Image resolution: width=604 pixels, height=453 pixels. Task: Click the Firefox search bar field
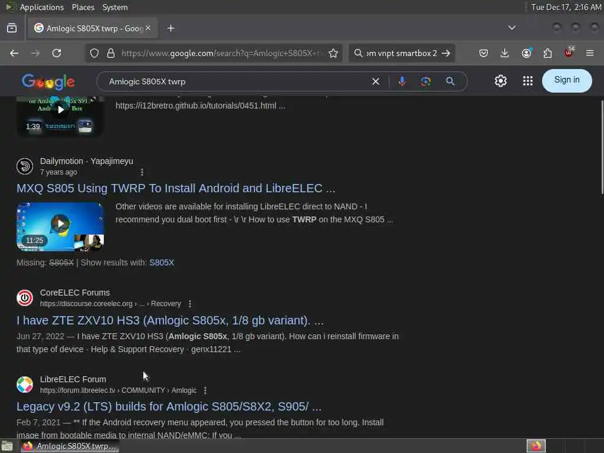401,53
